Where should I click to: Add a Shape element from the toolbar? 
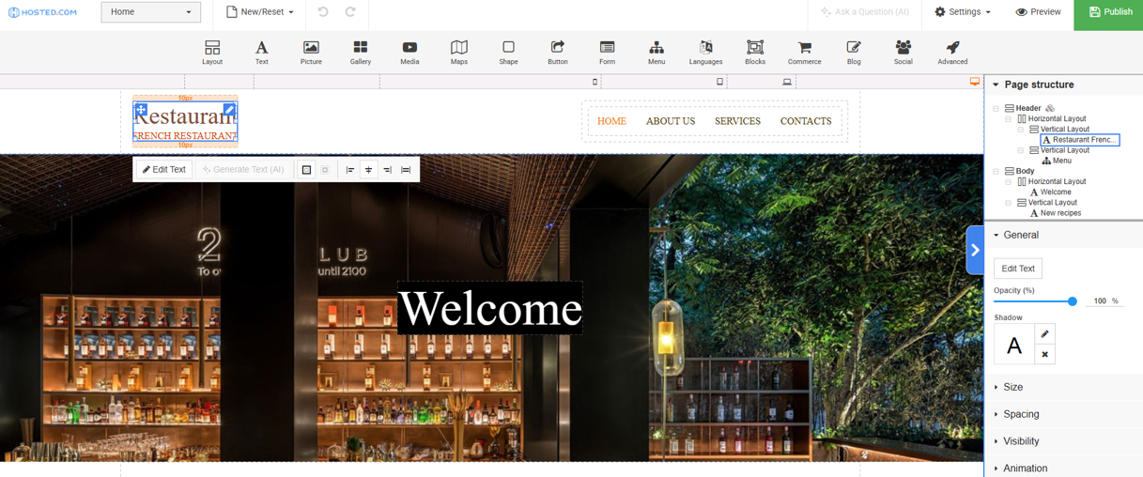click(x=508, y=53)
